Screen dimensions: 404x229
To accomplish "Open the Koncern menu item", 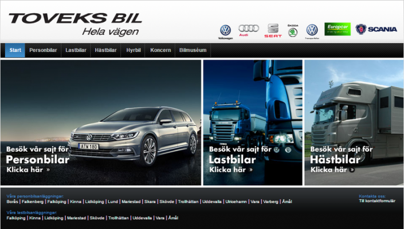I will tap(160, 50).
